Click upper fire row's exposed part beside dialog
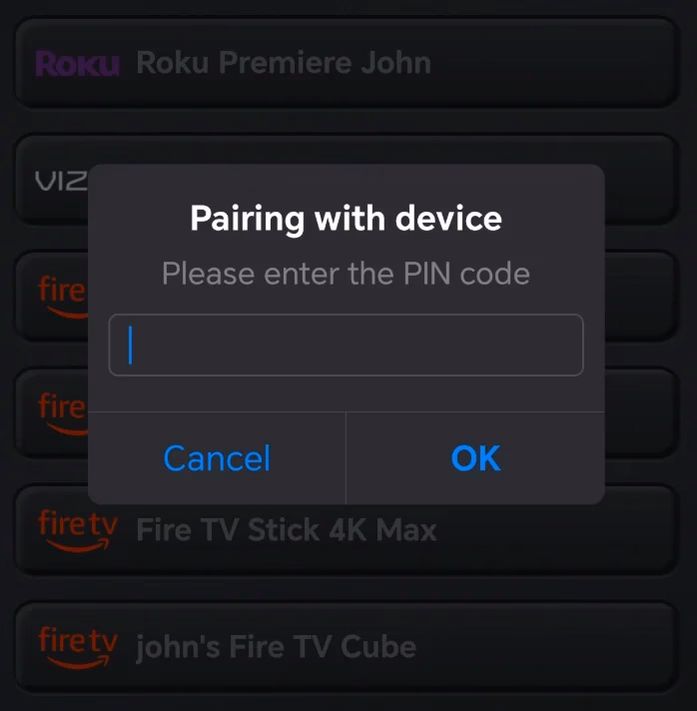The image size is (697, 711). (641, 297)
